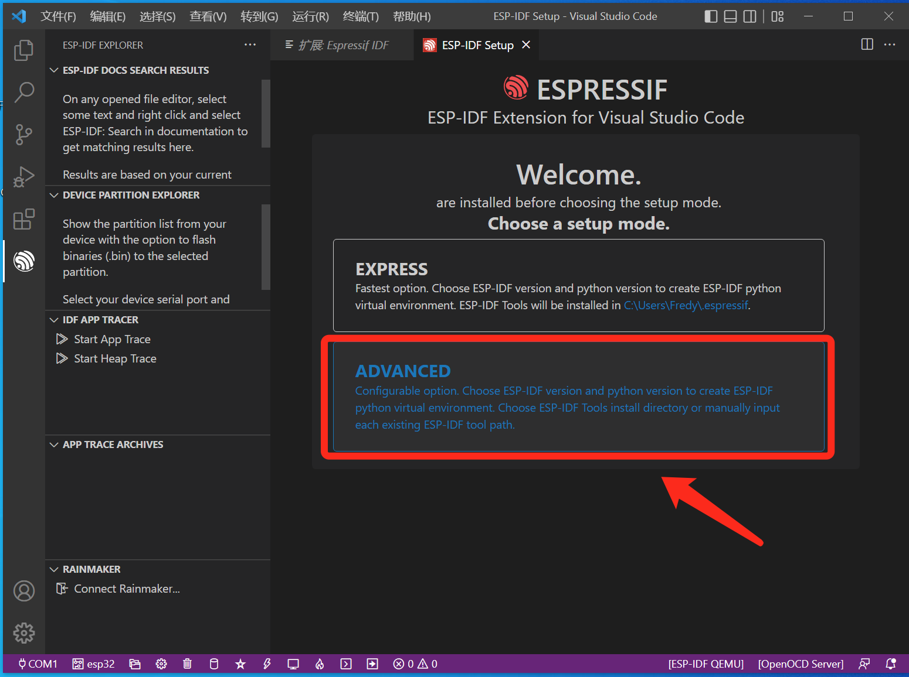This screenshot has height=677, width=909.
Task: Click the VS Code logo window menu
Action: pos(19,16)
